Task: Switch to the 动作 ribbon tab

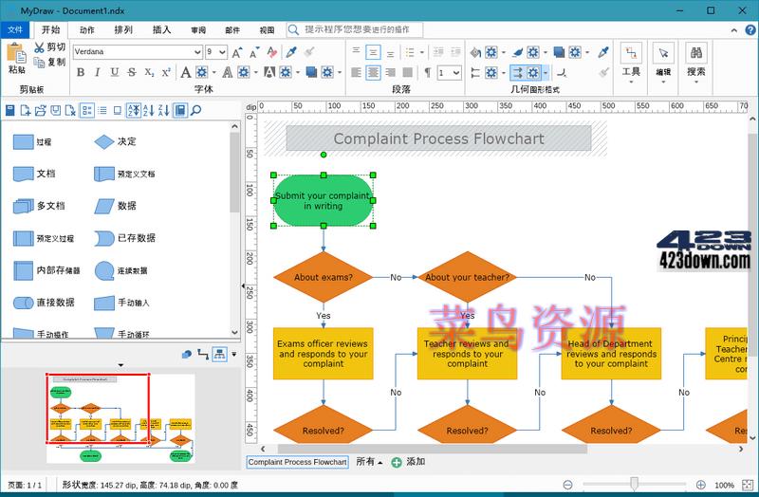Action: pyautogui.click(x=87, y=30)
